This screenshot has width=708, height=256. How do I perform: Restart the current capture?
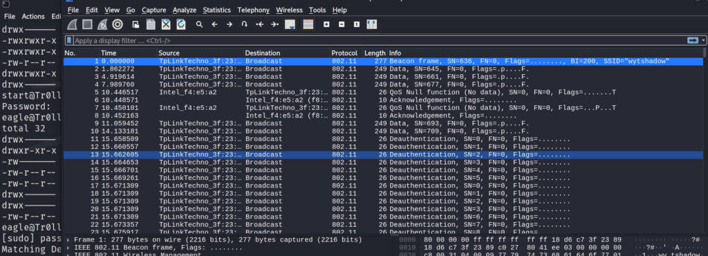[x=102, y=24]
